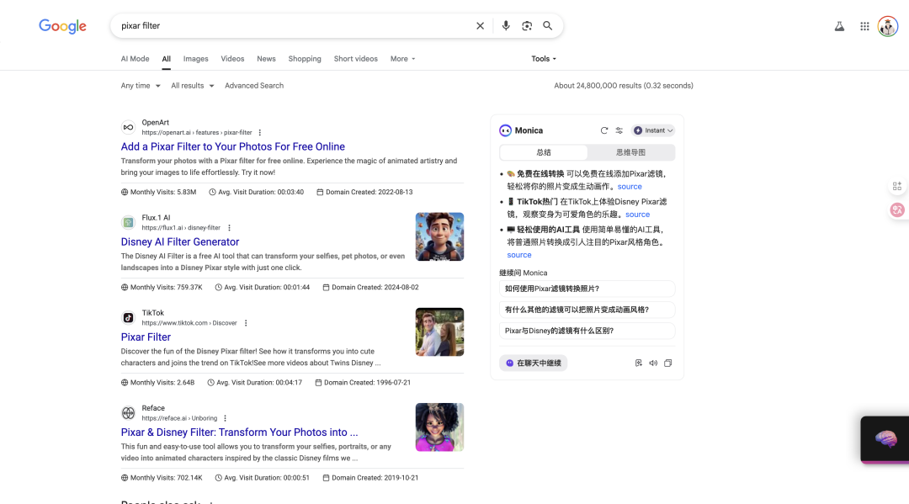Switch to Images tab
Screen dimensions: 909x504
195,59
